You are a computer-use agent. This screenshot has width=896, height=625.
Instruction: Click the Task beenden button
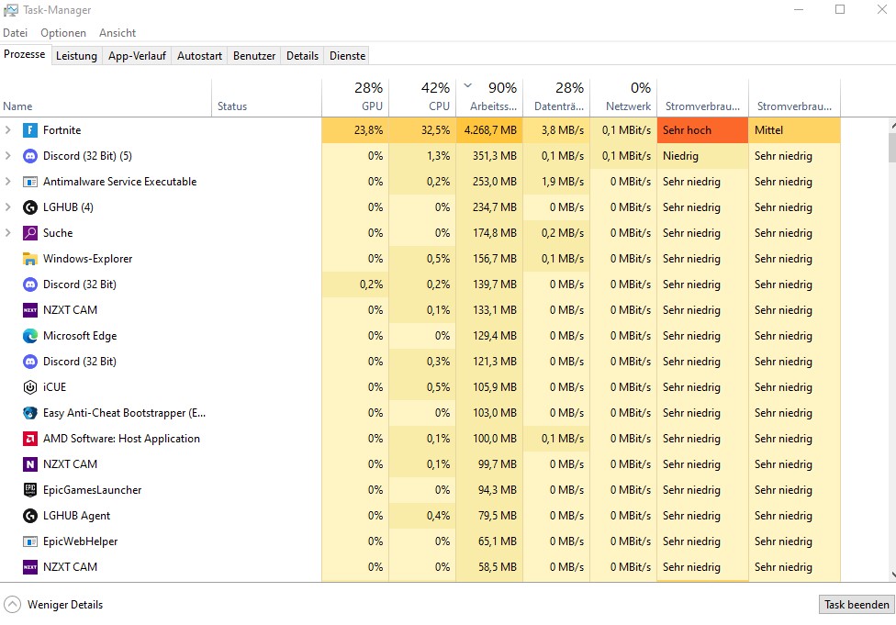[857, 605]
